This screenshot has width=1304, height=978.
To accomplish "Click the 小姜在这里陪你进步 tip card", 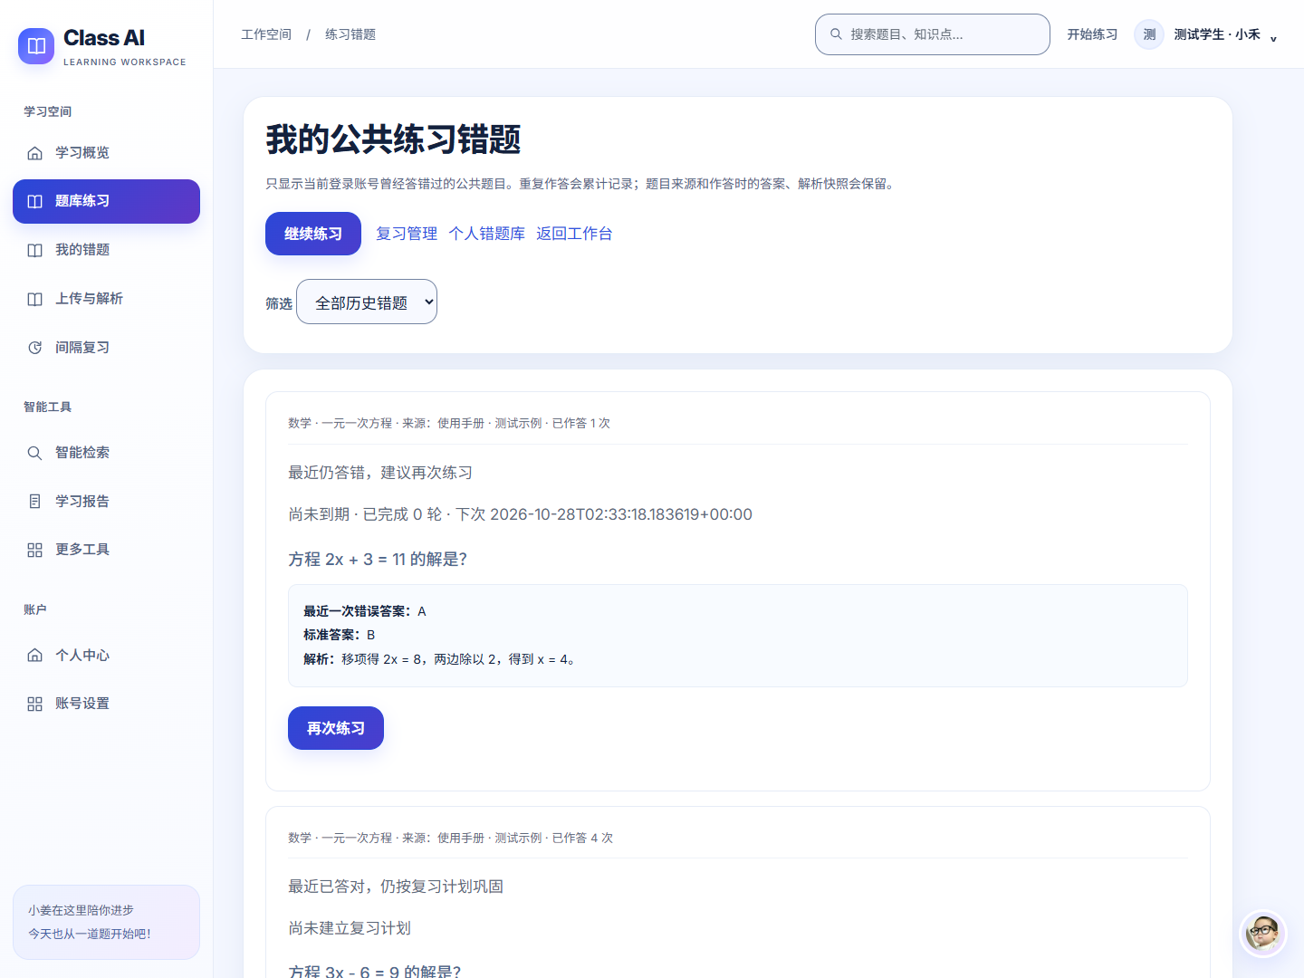I will (x=106, y=922).
